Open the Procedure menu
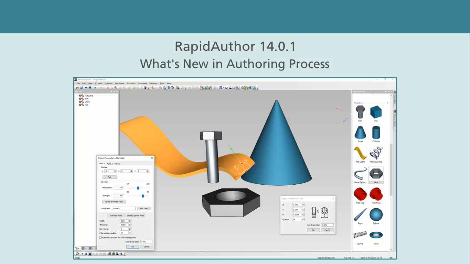Screen dimensions: 470x264 tap(131, 84)
